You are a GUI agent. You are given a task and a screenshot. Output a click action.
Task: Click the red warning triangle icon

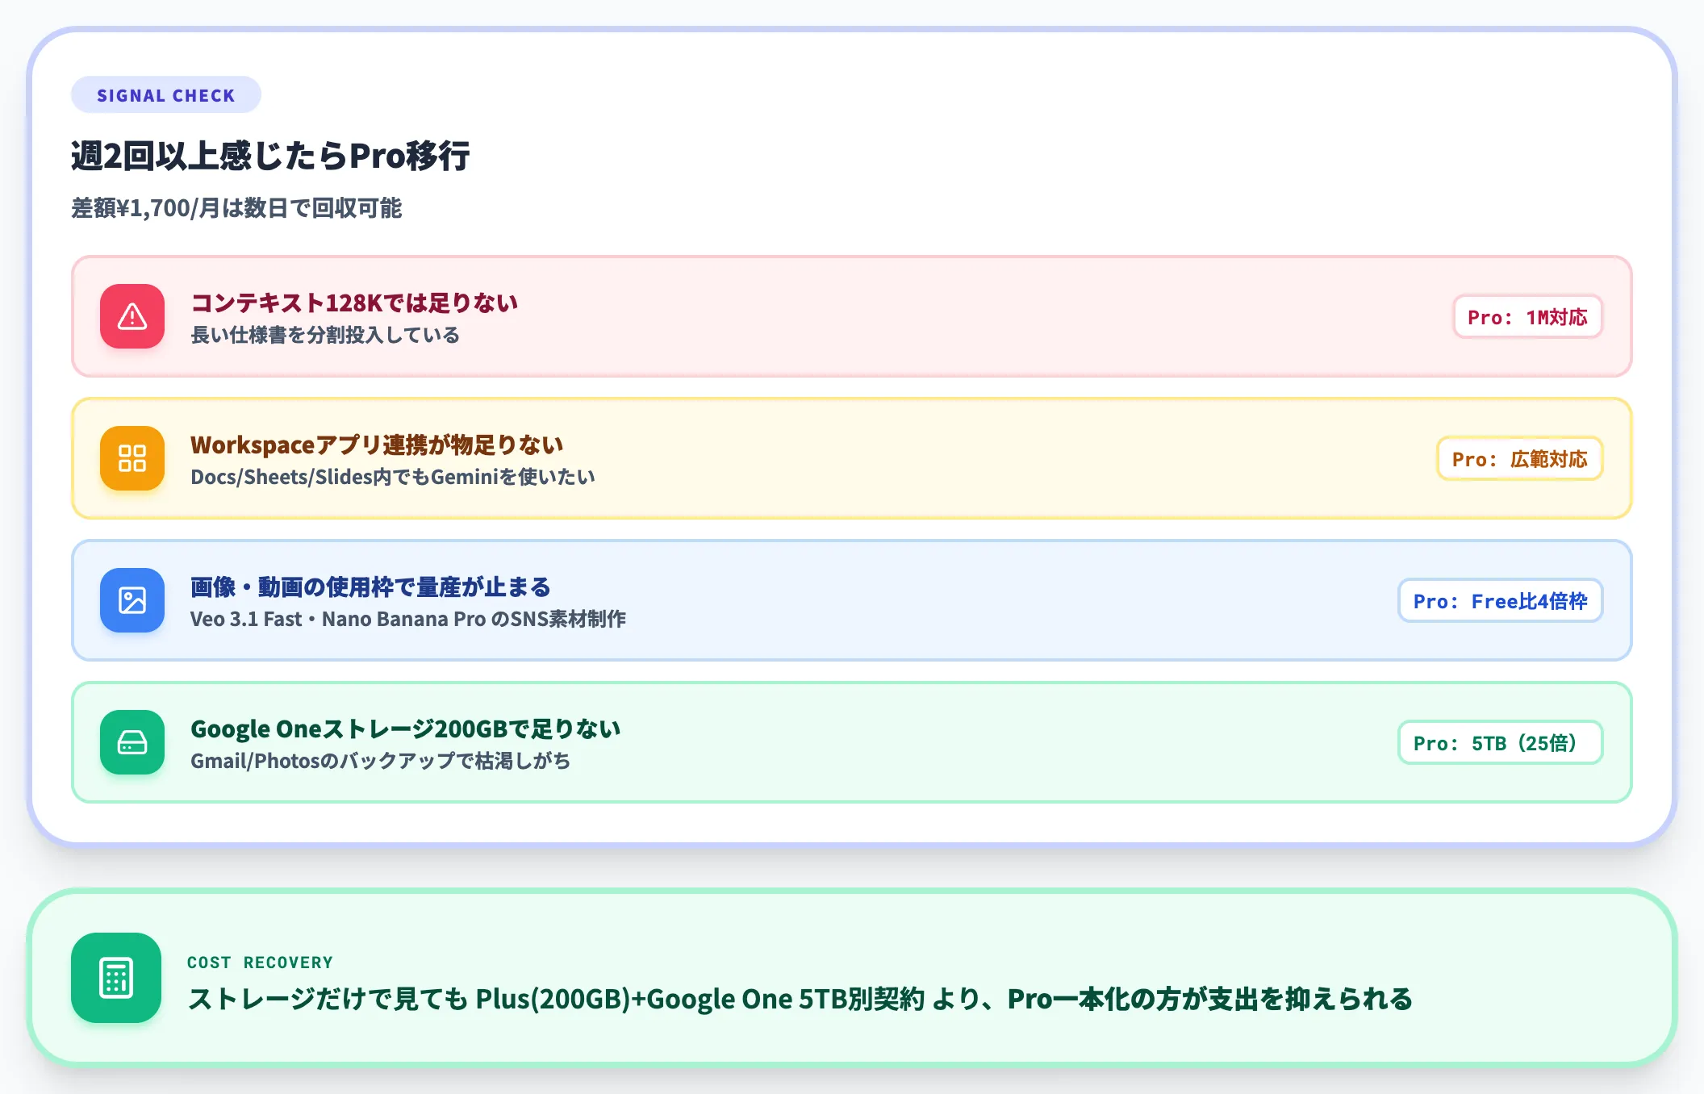132,316
